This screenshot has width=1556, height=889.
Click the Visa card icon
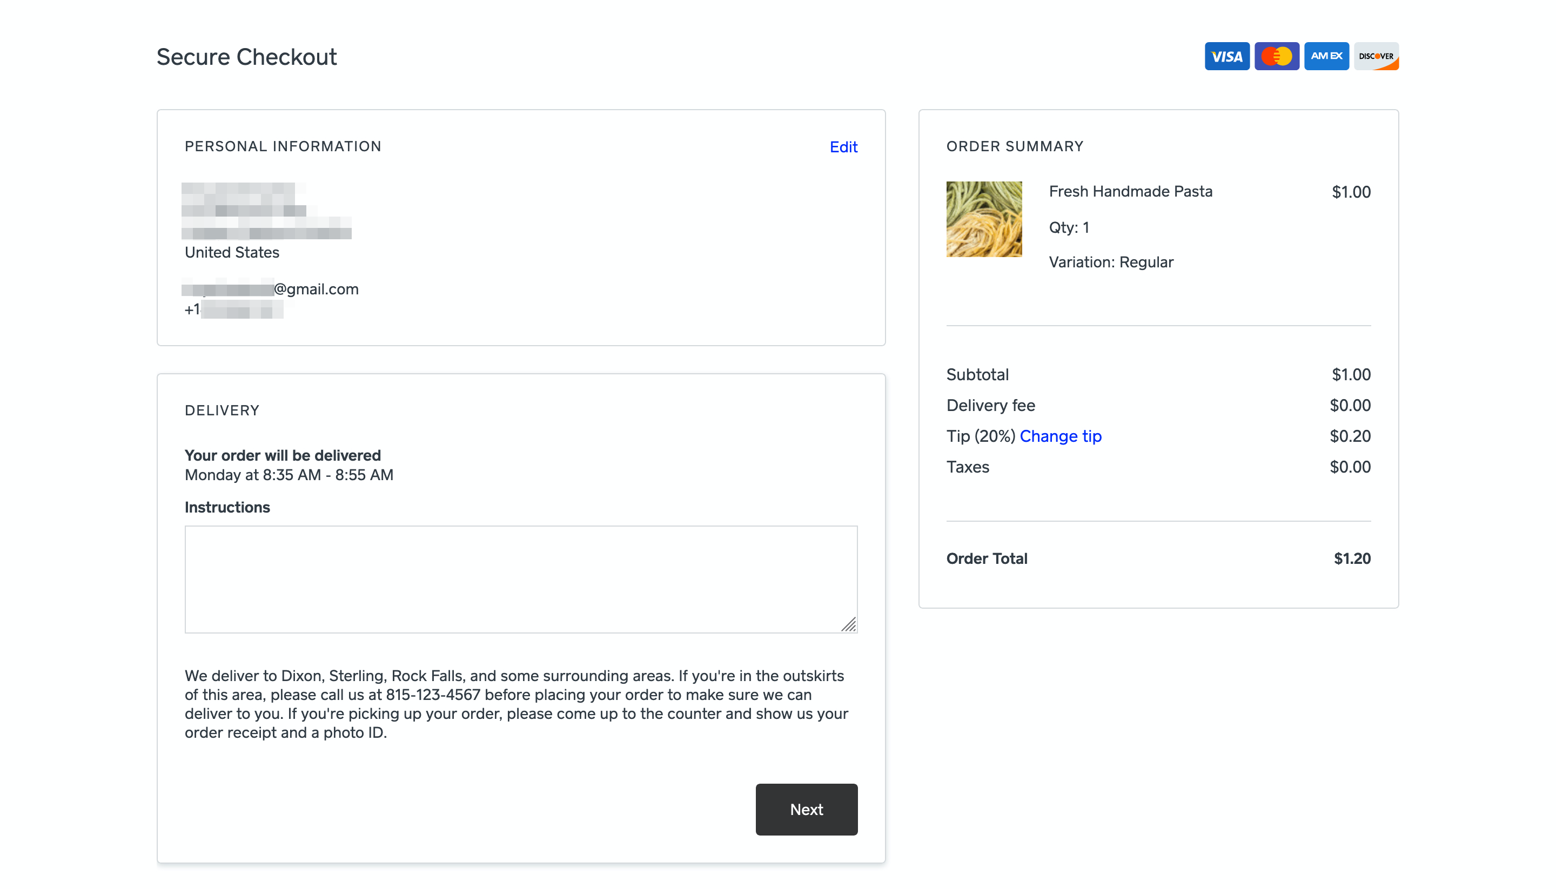[x=1226, y=56]
